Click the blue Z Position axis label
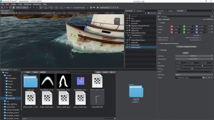Screen dimensions: 214x120 (x=197, y=26)
